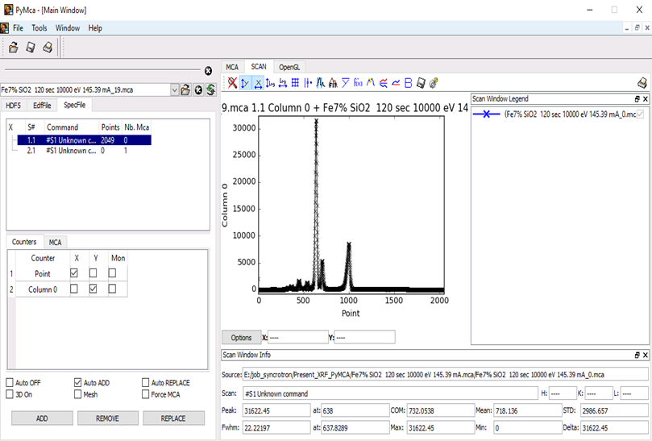Toggle points/lines display icon
Image resolution: width=652 pixels, height=441 pixels.
click(x=308, y=83)
